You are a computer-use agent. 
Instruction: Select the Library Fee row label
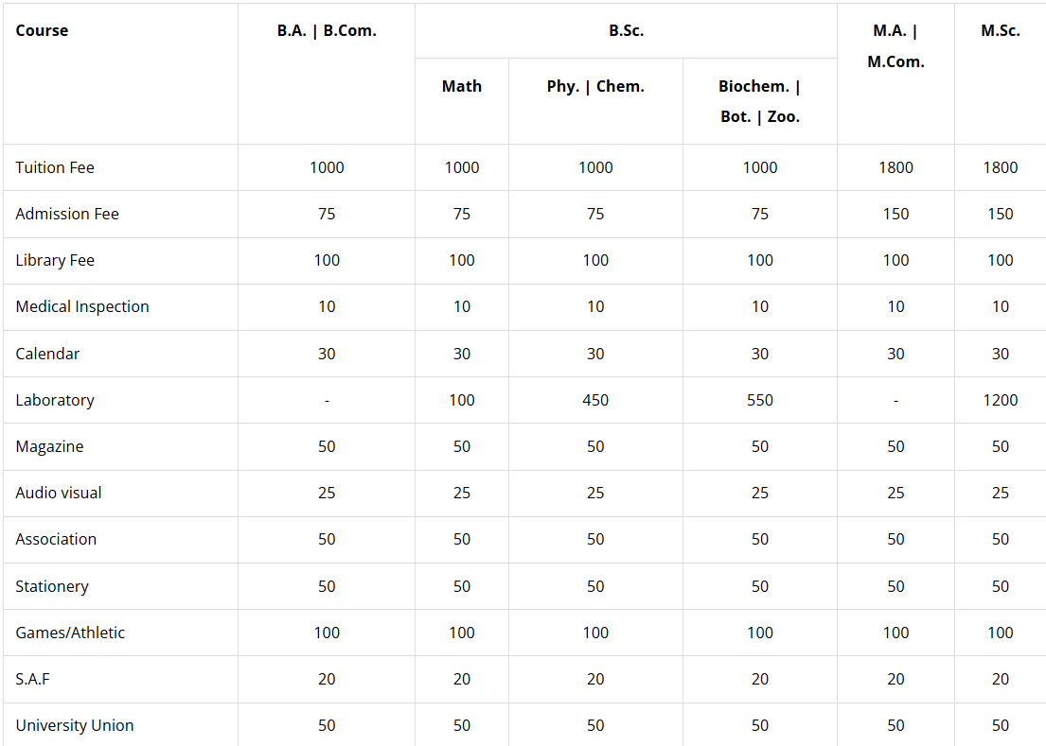coord(55,260)
